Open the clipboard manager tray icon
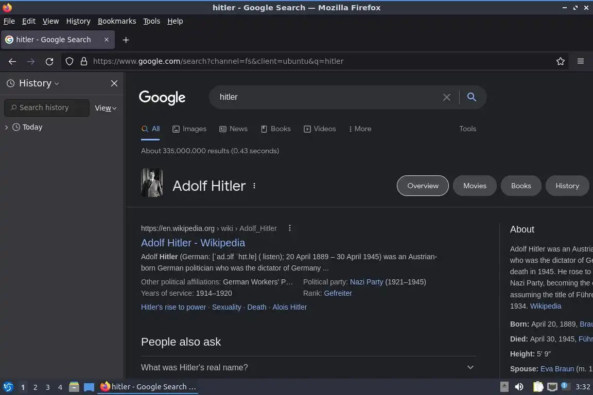 [x=538, y=387]
